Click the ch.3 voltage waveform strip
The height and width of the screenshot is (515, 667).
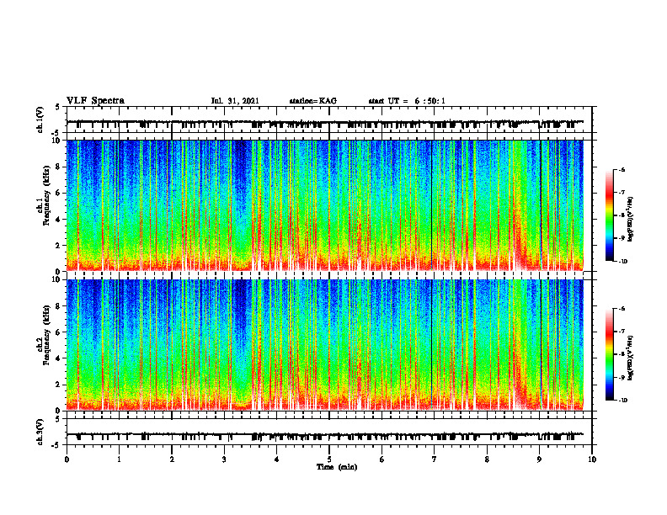click(329, 432)
